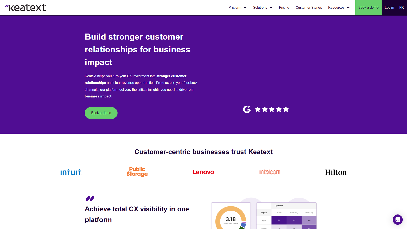Open the chat widget bubble

point(397,220)
